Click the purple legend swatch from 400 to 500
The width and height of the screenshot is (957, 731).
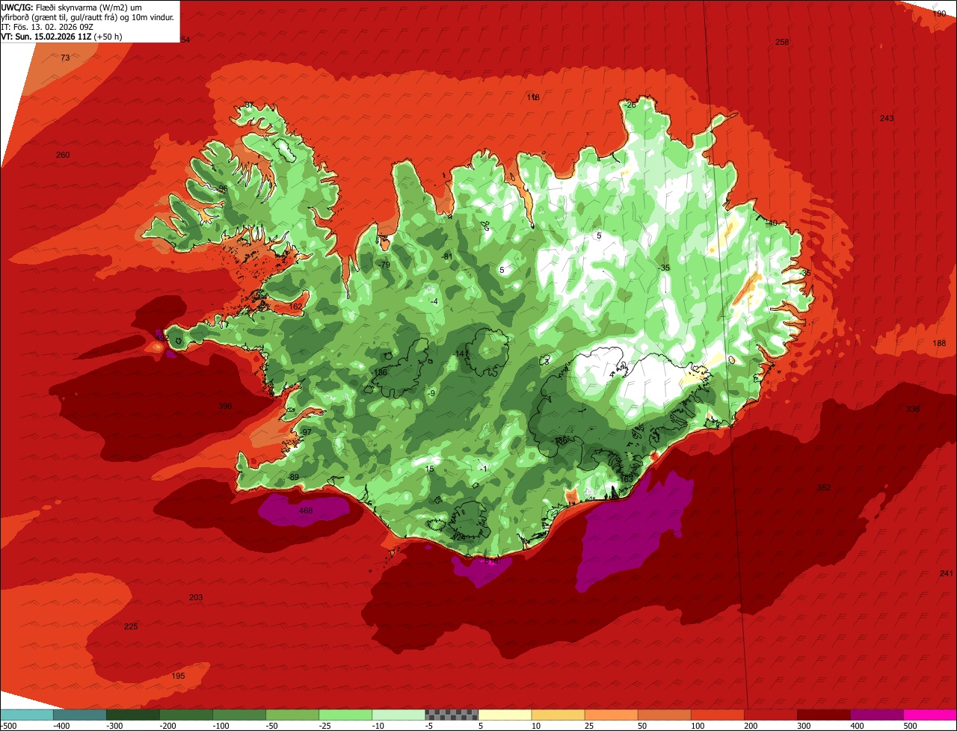coord(876,715)
